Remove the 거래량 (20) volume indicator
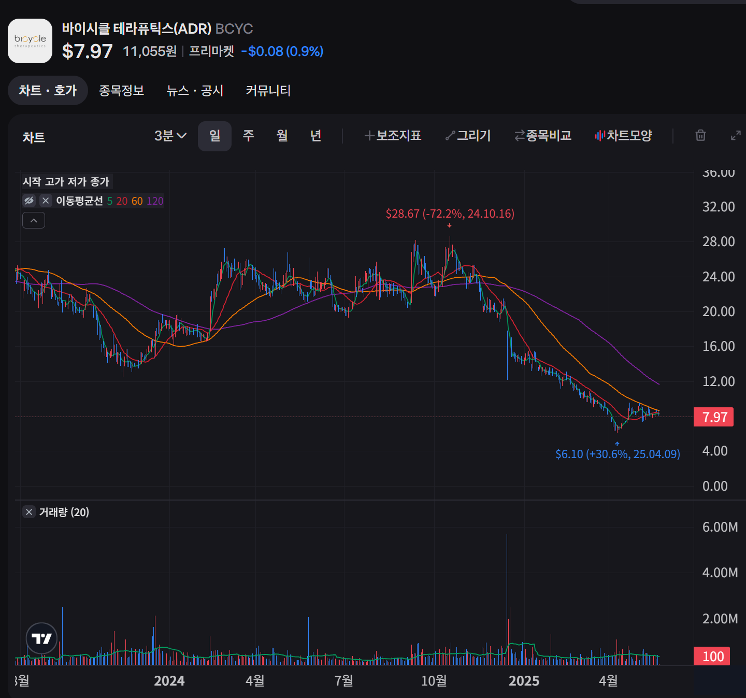This screenshot has width=746, height=698. point(29,512)
